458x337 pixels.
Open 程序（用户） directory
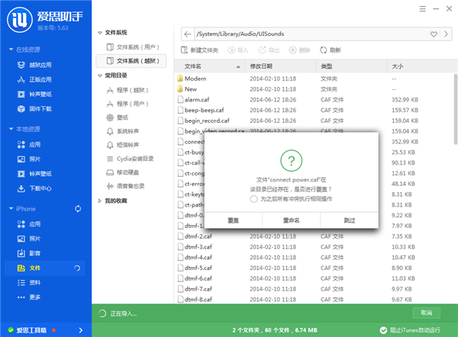(127, 104)
